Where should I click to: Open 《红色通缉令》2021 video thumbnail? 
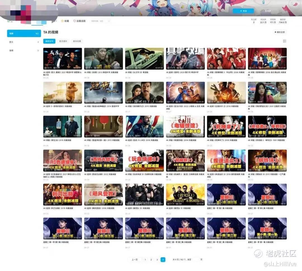coord(63,161)
